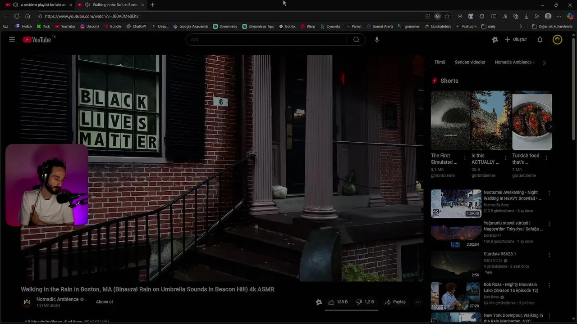The height and width of the screenshot is (324, 577).
Task: Click the address bar URL
Action: 92,16
